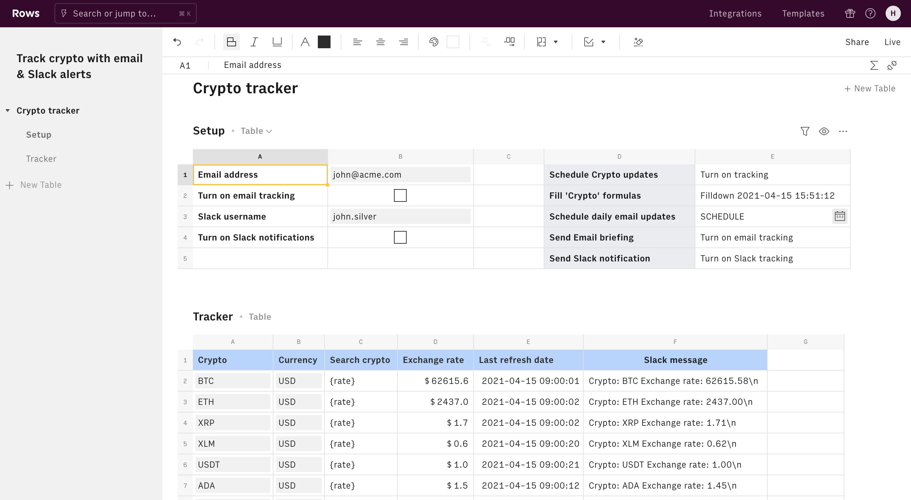The image size is (911, 500).
Task: Click Turn on email tracking action in column E
Action: [x=772, y=237]
